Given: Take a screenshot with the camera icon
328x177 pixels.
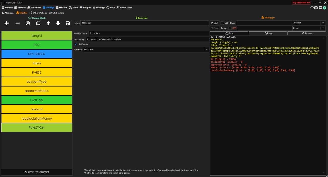Looking at the screenshot, I should tap(316, 8).
